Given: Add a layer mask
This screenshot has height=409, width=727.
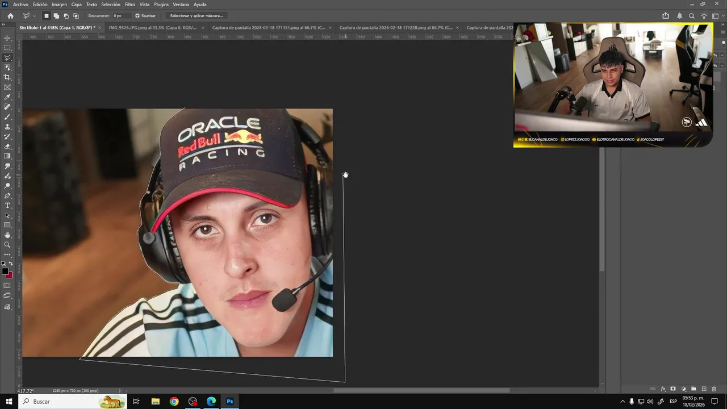Looking at the screenshot, I should point(673,389).
